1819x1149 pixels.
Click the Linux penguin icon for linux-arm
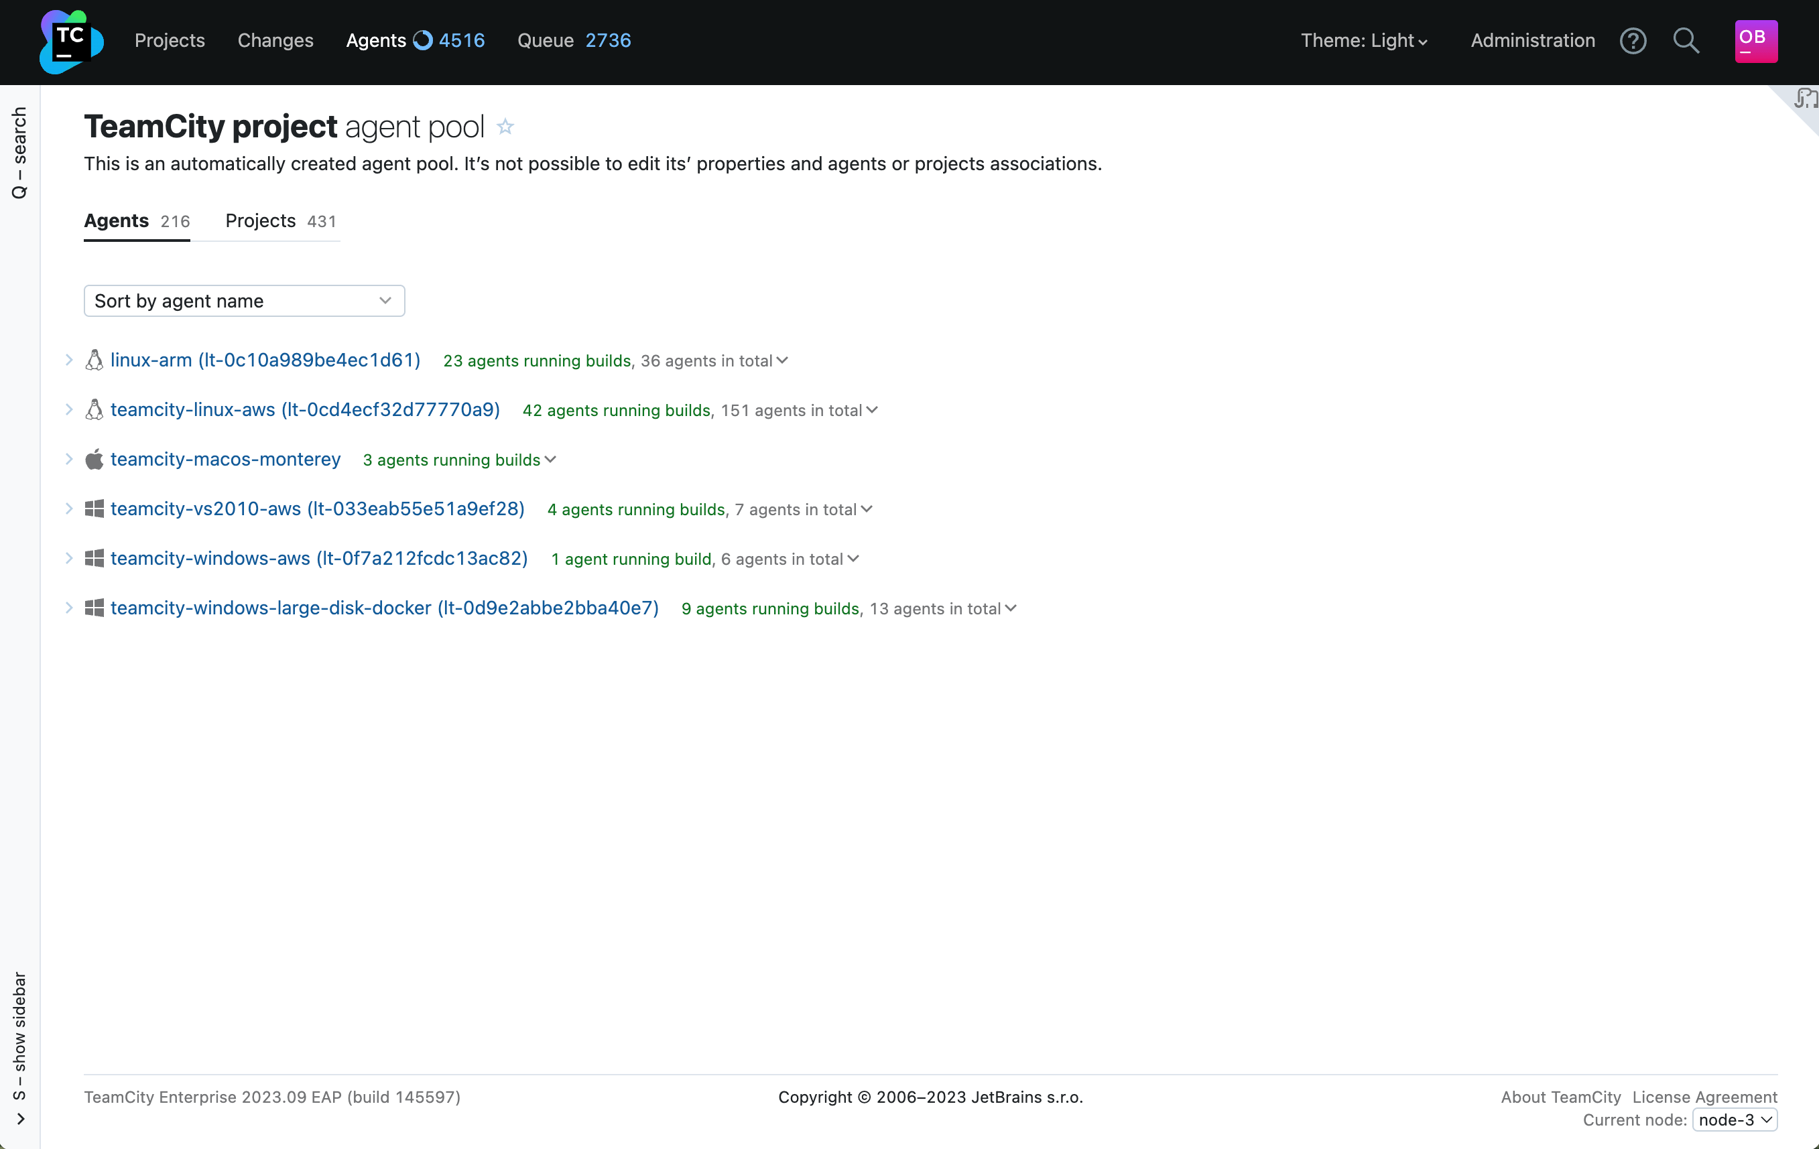click(x=95, y=360)
